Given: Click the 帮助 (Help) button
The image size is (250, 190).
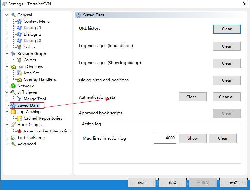Looking at the screenshot, I should click(x=233, y=182).
